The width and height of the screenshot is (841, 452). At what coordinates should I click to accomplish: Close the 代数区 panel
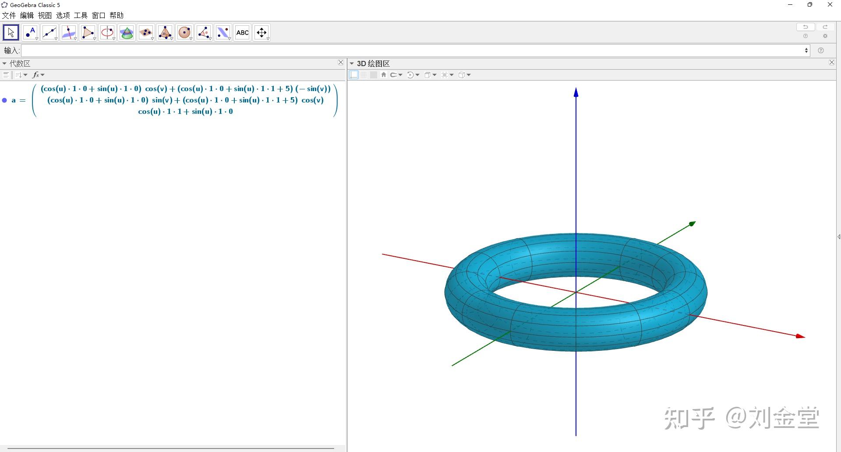coord(341,63)
